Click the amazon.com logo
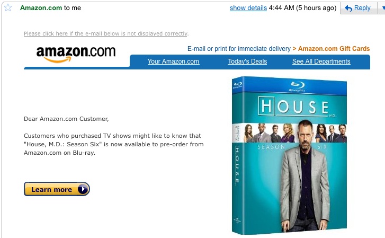 [76, 54]
